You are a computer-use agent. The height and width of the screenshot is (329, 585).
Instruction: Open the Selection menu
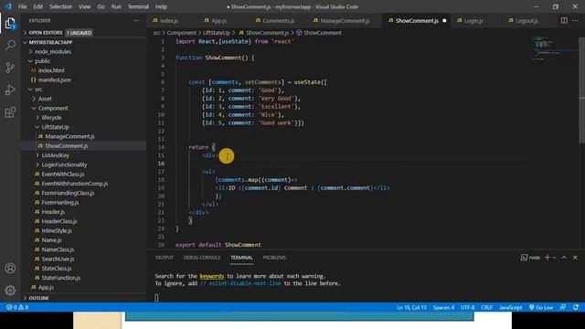[61, 6]
